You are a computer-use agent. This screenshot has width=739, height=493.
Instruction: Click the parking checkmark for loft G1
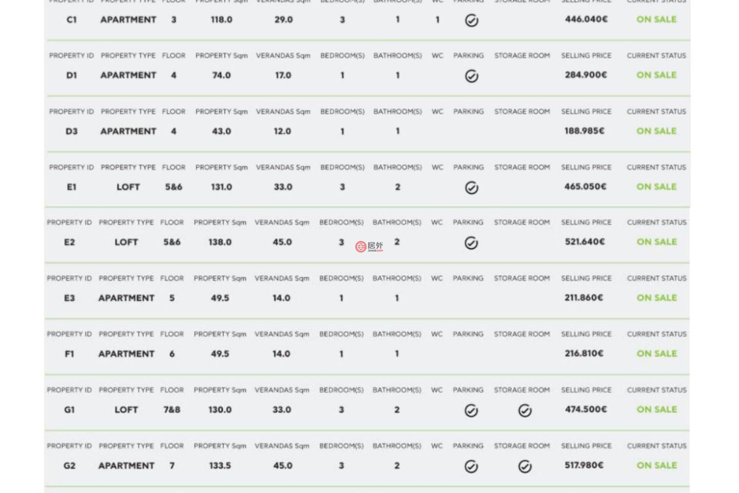click(471, 410)
